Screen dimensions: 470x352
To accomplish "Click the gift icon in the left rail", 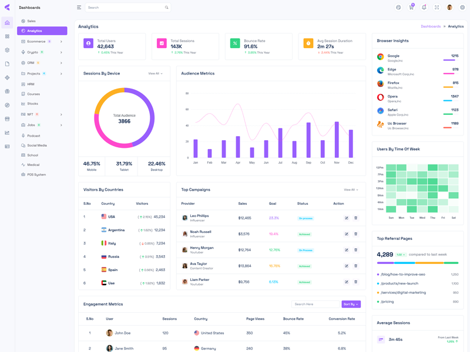I will click(7, 92).
